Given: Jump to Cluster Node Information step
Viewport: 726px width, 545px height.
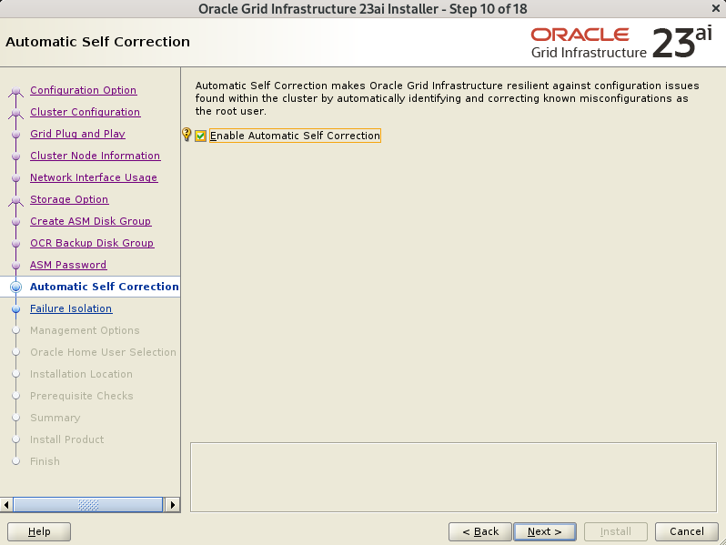Looking at the screenshot, I should (95, 156).
